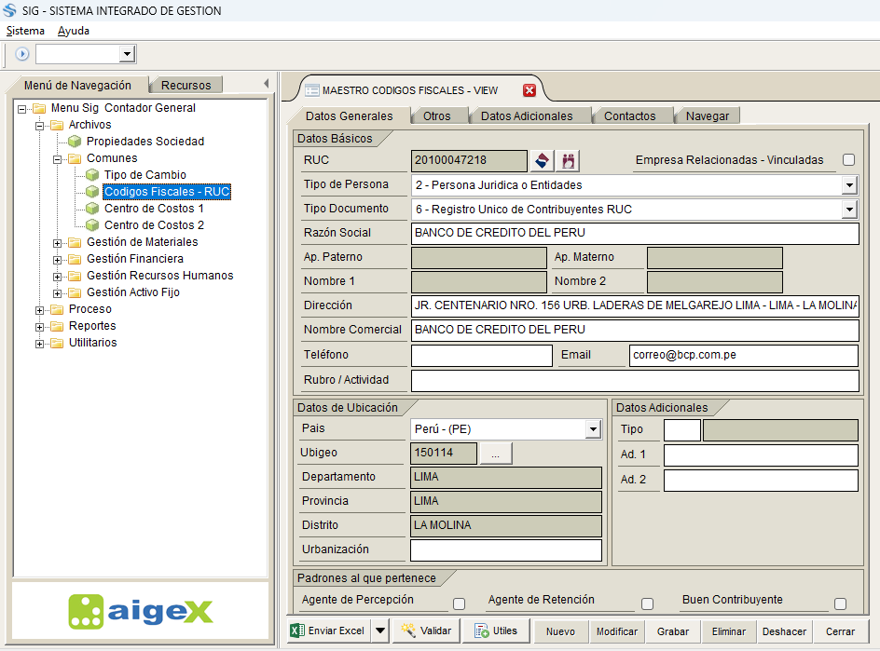This screenshot has height=651, width=880.
Task: Open the Sistema menu
Action: point(25,31)
